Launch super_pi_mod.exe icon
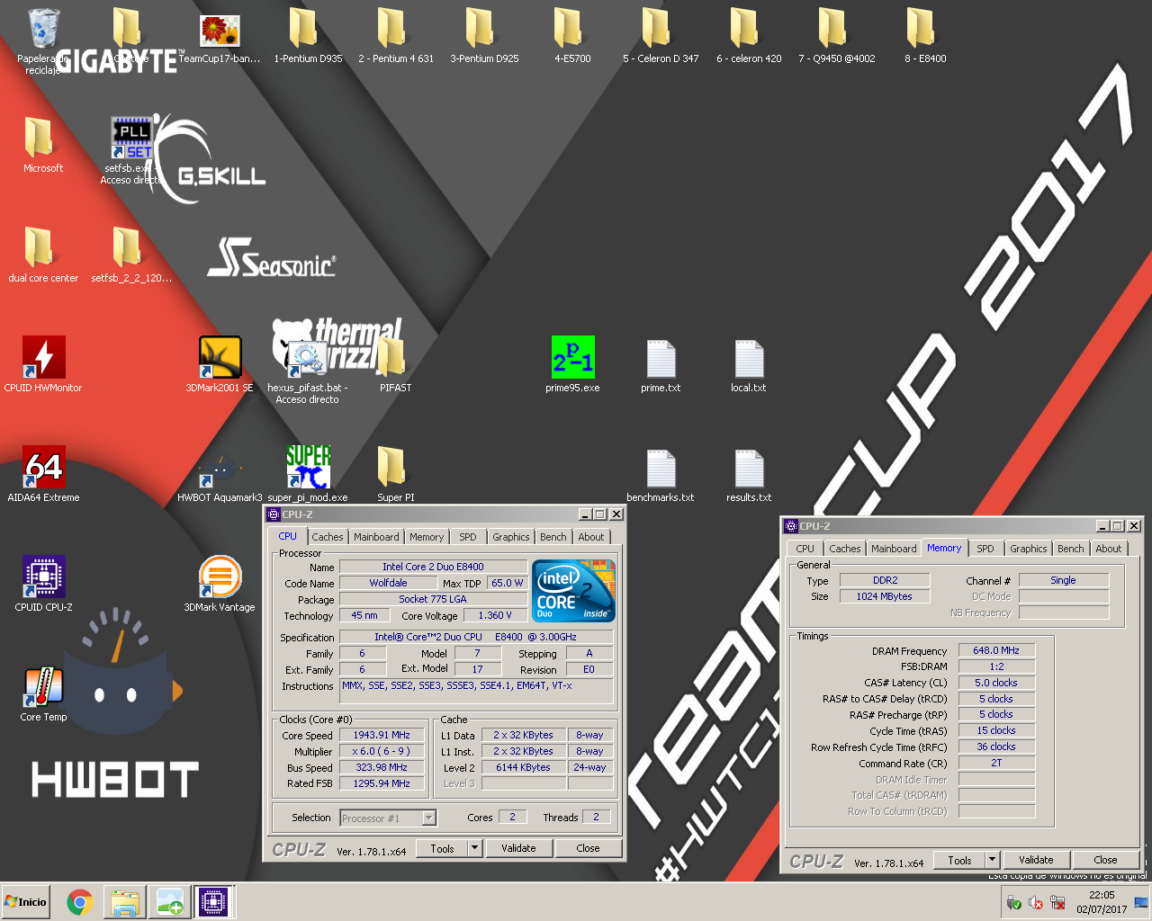 point(308,467)
